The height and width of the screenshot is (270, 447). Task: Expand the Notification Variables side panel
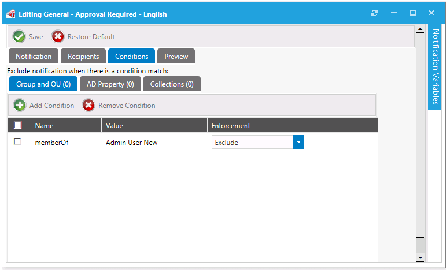point(435,66)
